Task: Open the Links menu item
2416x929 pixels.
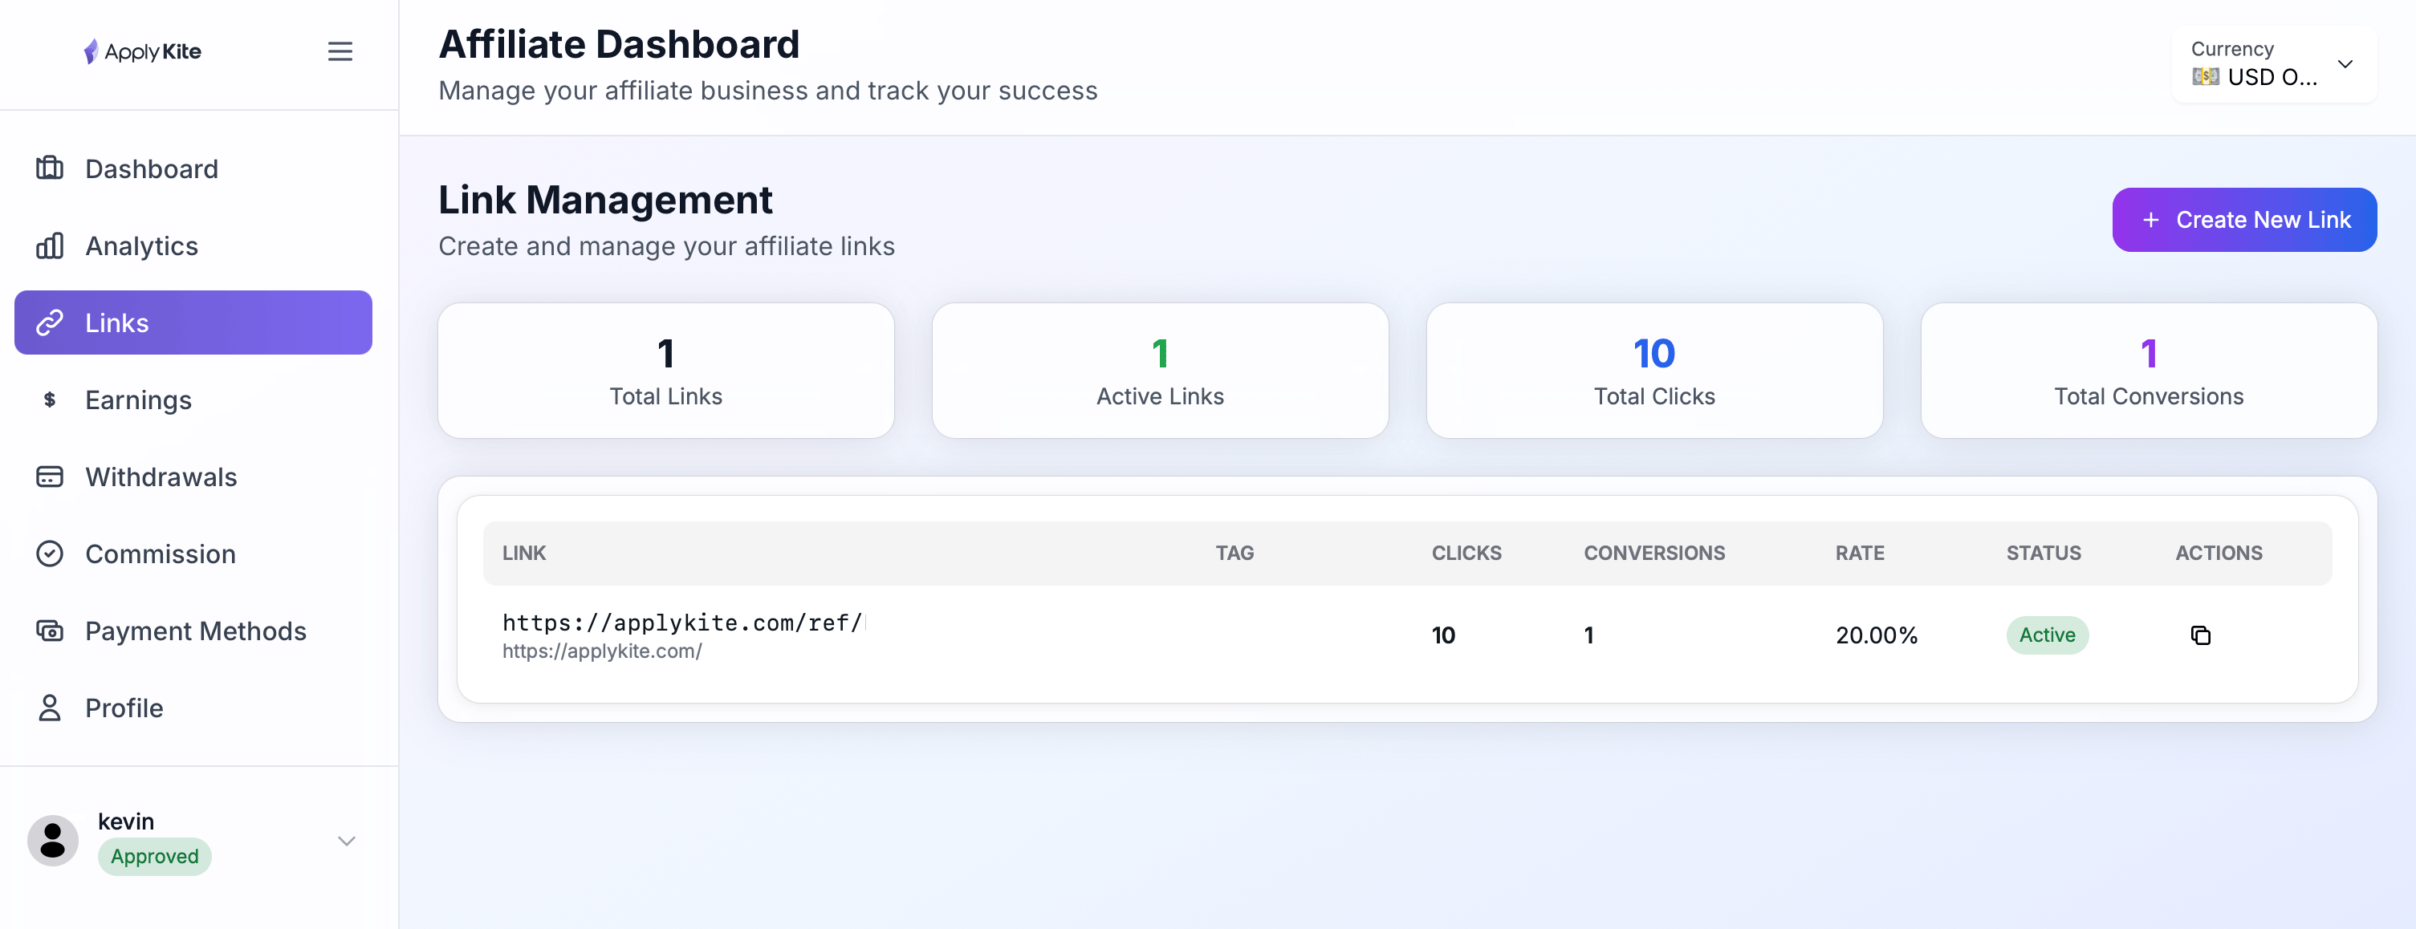Action: tap(193, 323)
